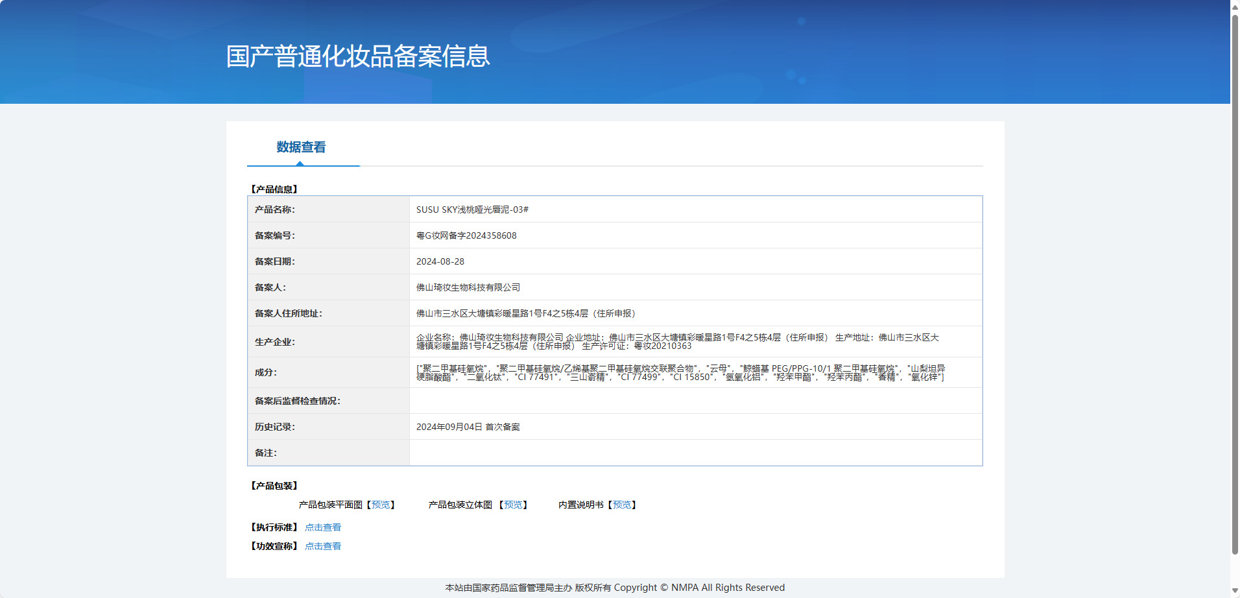Click the 生产企业: row label
The image size is (1240, 598).
pyautogui.click(x=275, y=342)
